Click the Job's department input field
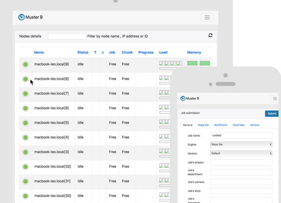The width and height of the screenshot is (281, 203). pos(241,172)
